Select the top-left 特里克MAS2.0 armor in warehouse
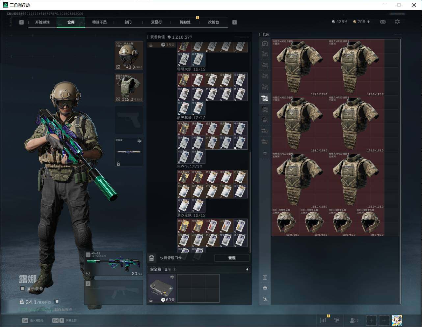 300,68
